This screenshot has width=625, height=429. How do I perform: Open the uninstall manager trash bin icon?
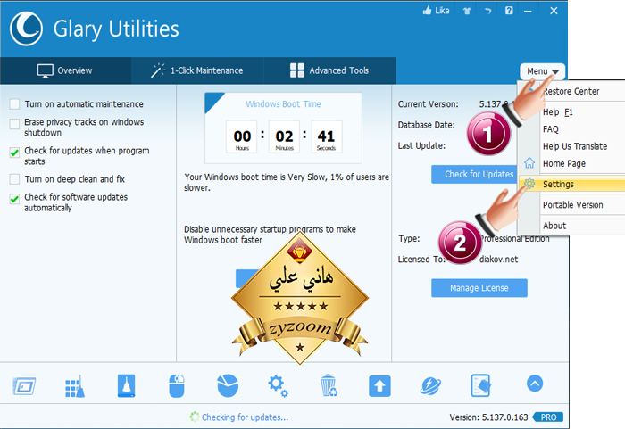(329, 385)
